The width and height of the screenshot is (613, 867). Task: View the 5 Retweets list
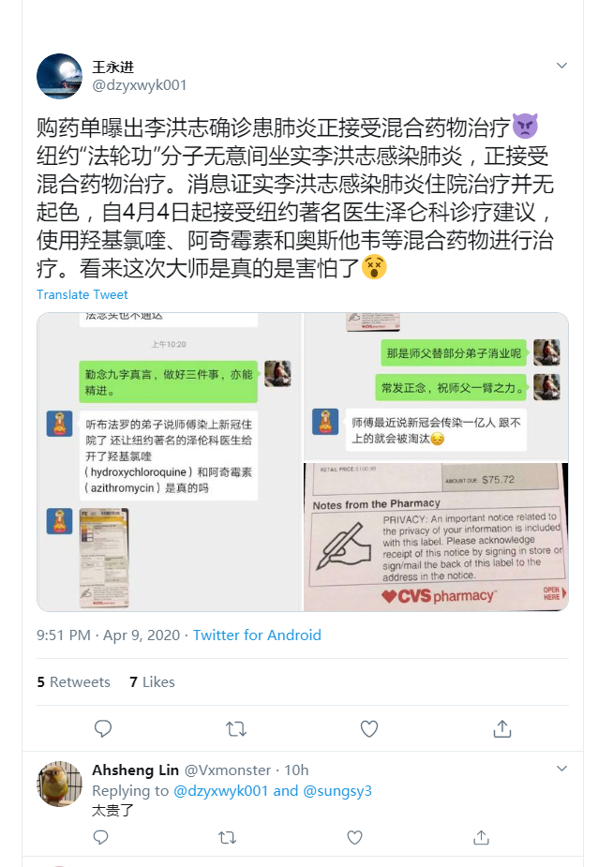pos(73,681)
